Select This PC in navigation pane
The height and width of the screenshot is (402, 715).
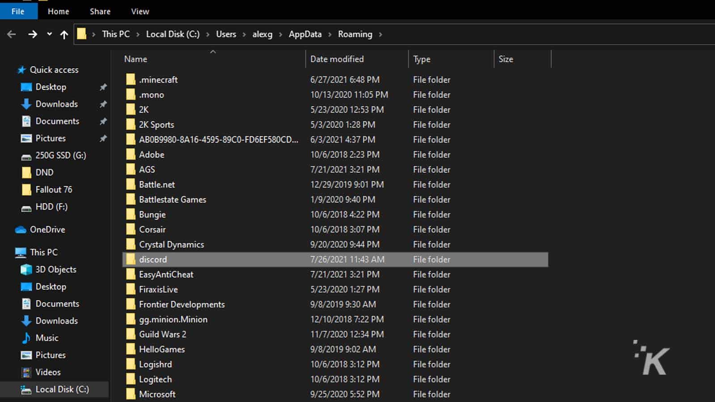click(44, 252)
